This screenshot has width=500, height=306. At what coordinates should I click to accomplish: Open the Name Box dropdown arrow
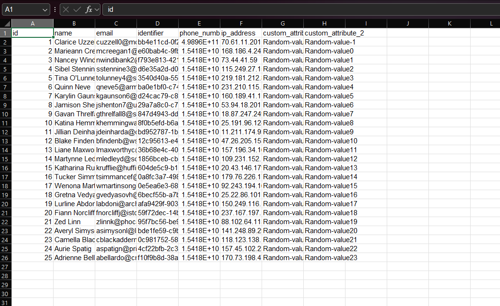[x=45, y=9]
